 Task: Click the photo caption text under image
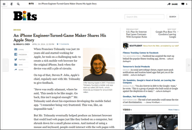pyautogui.click(x=99, y=88)
